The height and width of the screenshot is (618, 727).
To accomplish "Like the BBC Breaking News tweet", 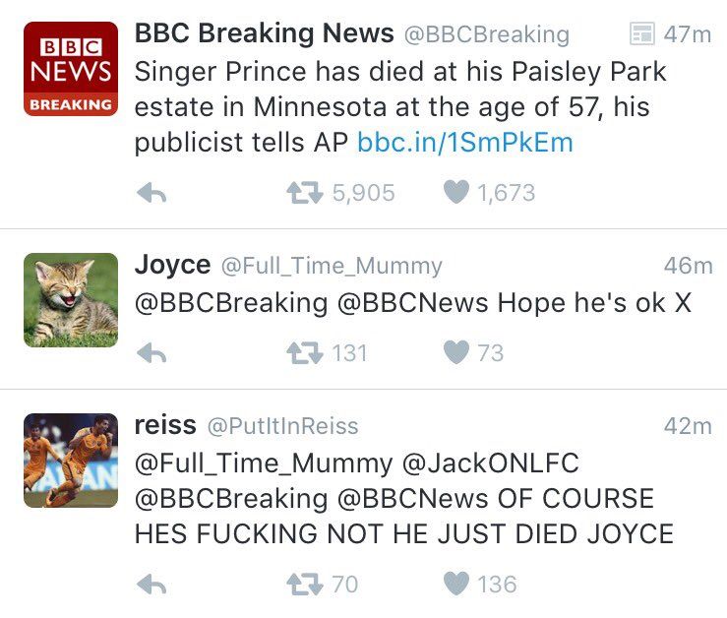I will [x=456, y=192].
